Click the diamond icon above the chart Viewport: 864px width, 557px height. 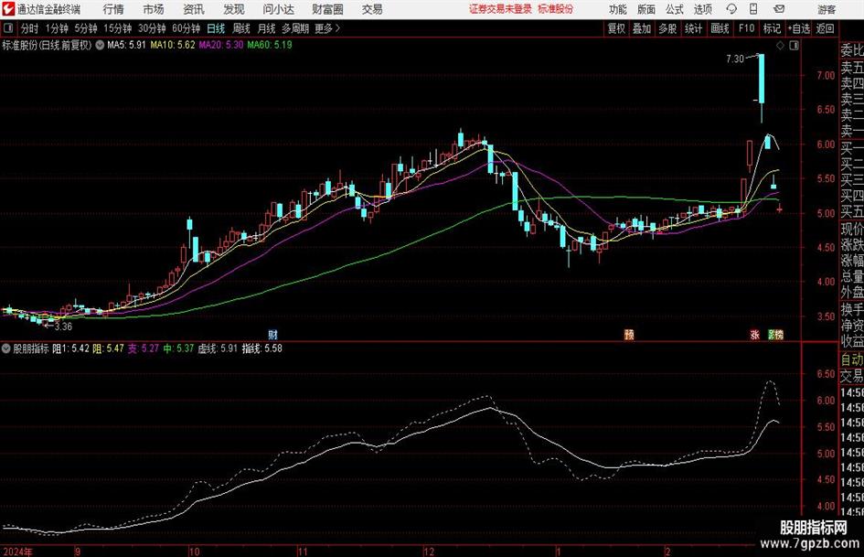pos(780,46)
